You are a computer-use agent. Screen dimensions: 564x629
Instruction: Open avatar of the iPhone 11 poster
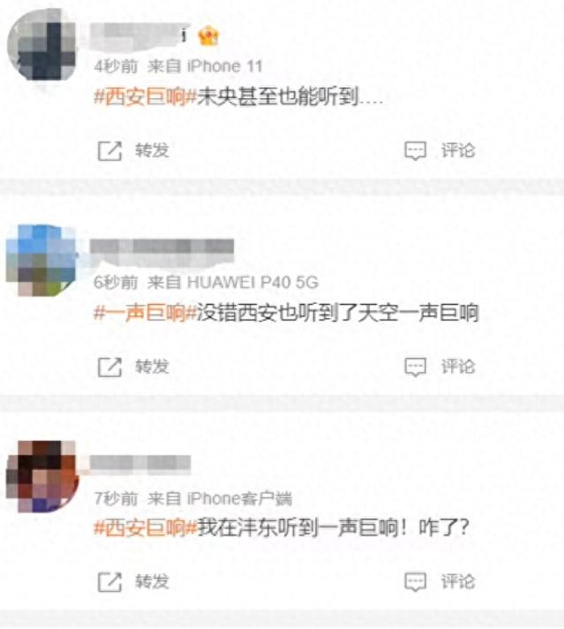pos(42,45)
